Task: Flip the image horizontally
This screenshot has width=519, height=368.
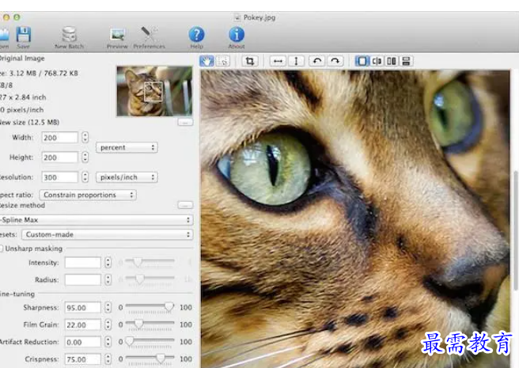Action: click(x=278, y=61)
